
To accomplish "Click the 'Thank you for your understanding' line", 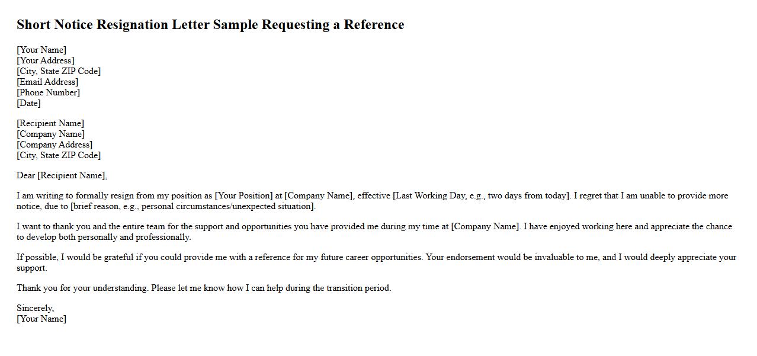I will click(x=204, y=288).
